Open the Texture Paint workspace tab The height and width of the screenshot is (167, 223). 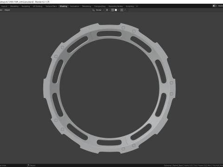click(x=51, y=6)
